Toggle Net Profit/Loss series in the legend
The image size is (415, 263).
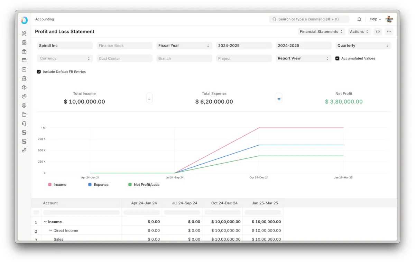pos(144,185)
